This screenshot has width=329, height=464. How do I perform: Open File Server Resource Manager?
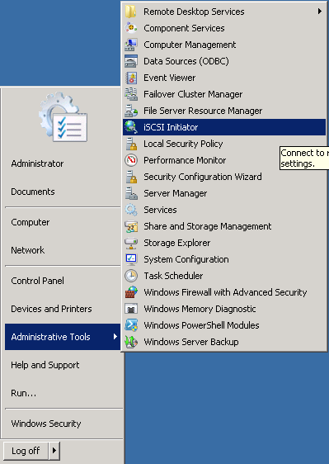coord(224,111)
